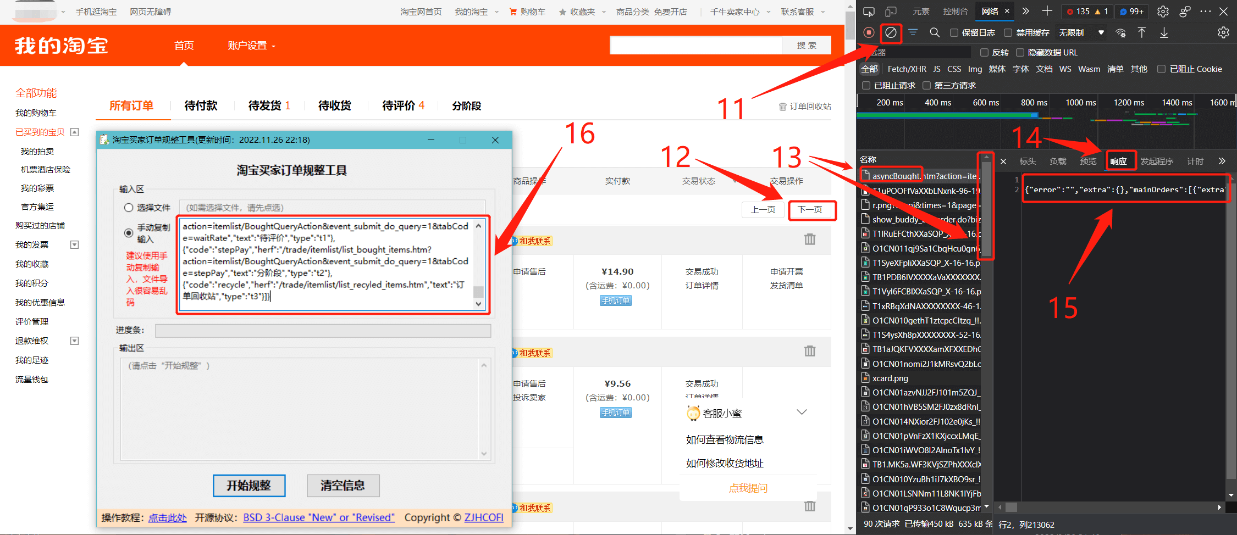Click the 清空信息 button

click(x=343, y=486)
